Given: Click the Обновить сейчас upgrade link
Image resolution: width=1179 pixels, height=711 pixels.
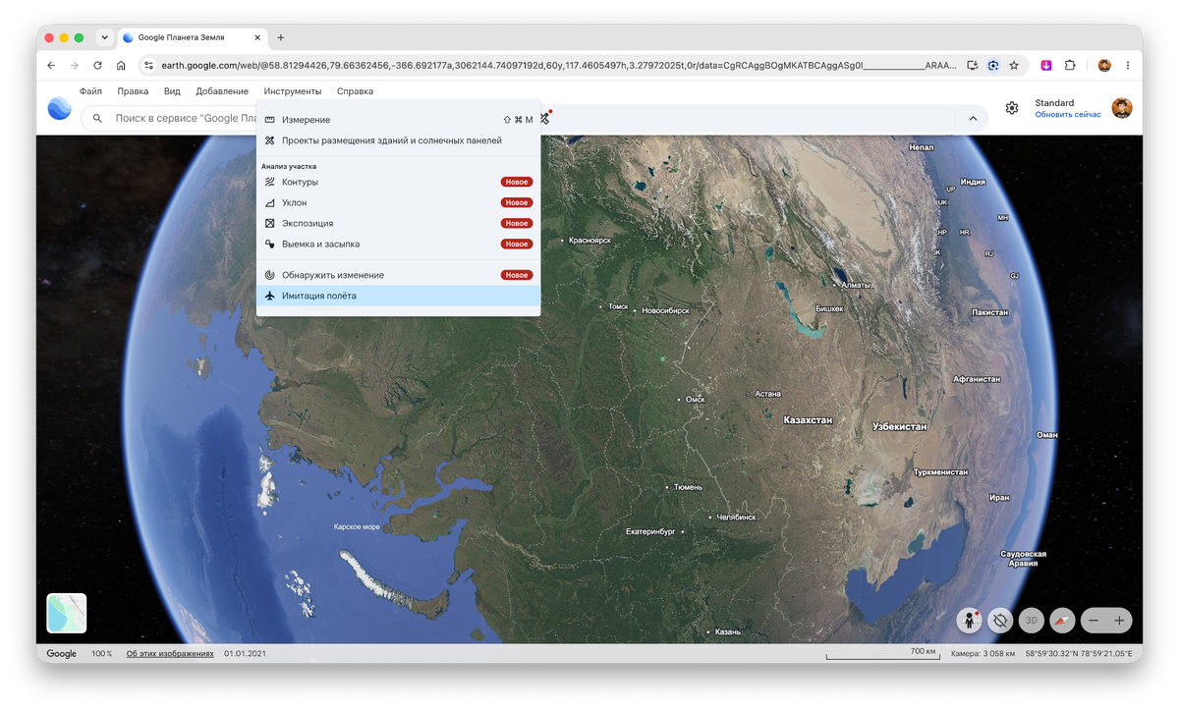Looking at the screenshot, I should coord(1068,115).
